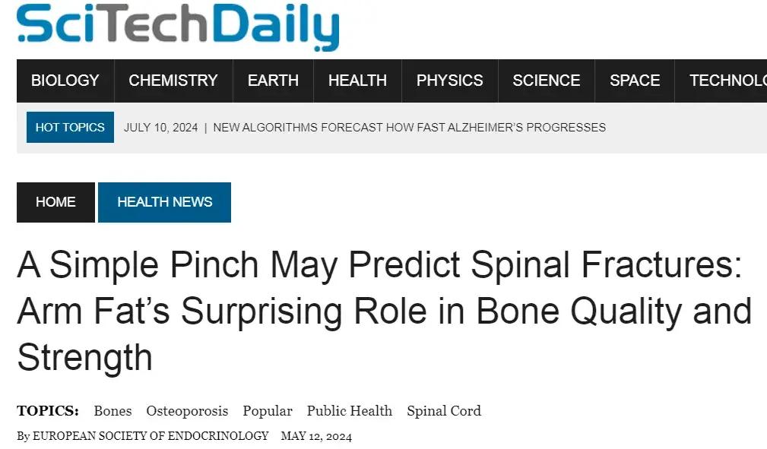Click the European Society of Endocrinology byline

[x=151, y=436]
